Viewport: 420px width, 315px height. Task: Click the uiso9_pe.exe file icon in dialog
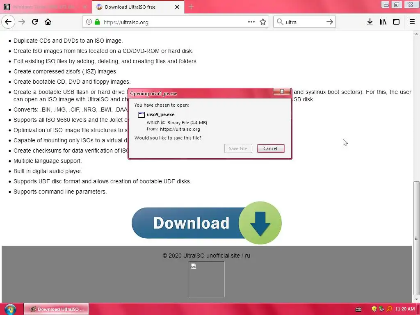pos(142,115)
